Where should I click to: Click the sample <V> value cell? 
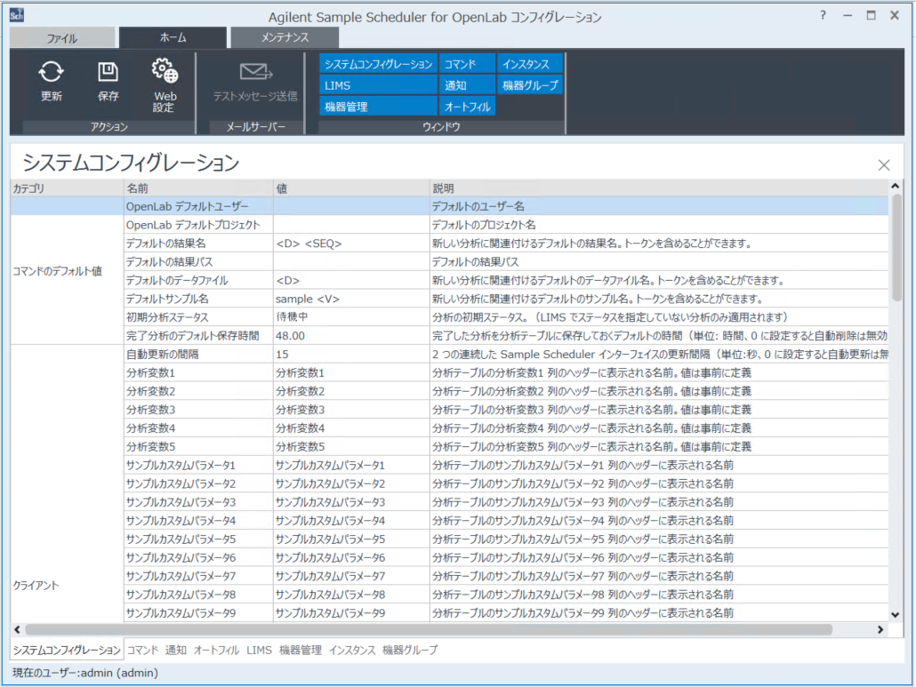pos(351,299)
